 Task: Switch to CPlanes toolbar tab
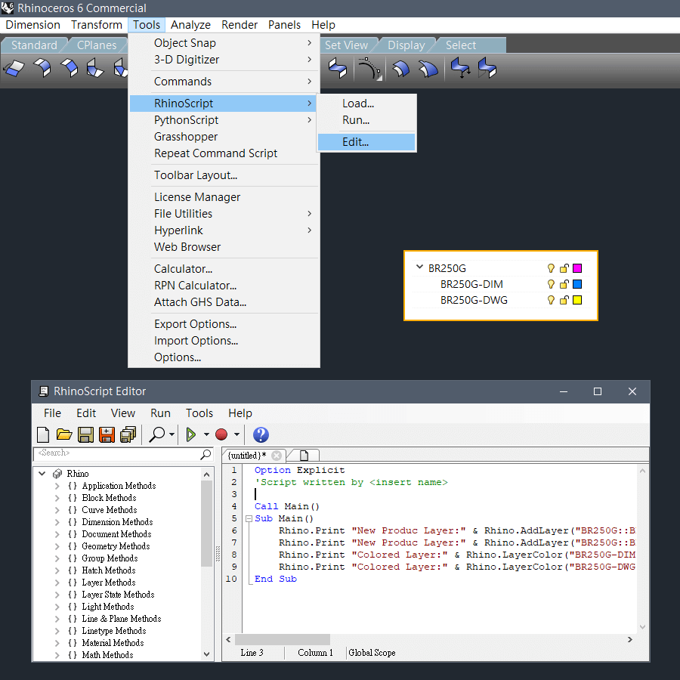97,45
